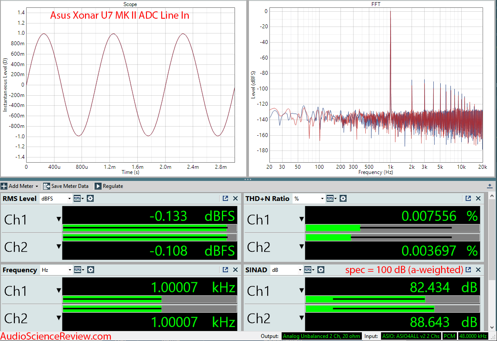Close the THD+N Ratio meter
This screenshot has width=497, height=341.
[x=478, y=198]
